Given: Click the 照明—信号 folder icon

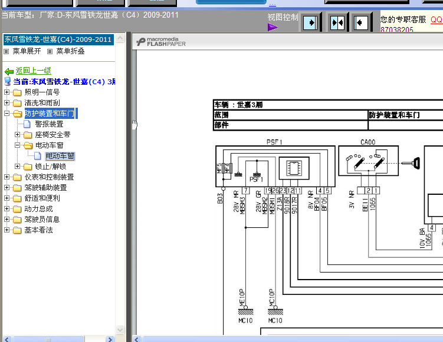Looking at the screenshot, I should 17,92.
